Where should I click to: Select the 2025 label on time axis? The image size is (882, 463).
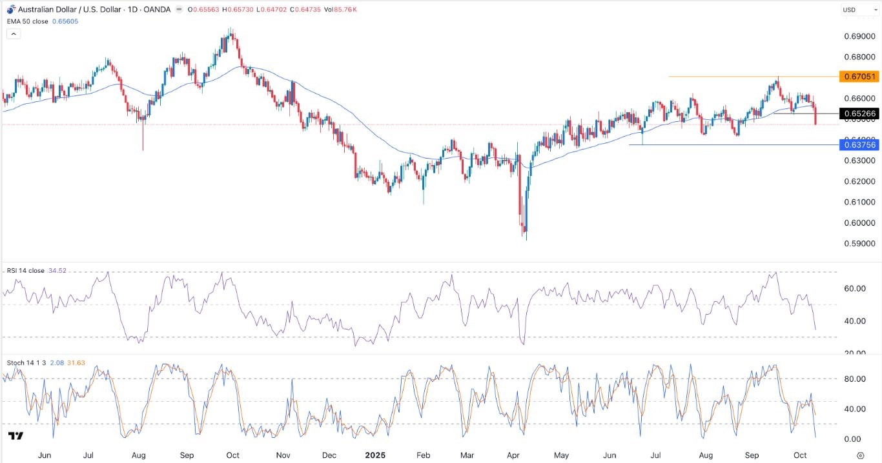click(375, 455)
